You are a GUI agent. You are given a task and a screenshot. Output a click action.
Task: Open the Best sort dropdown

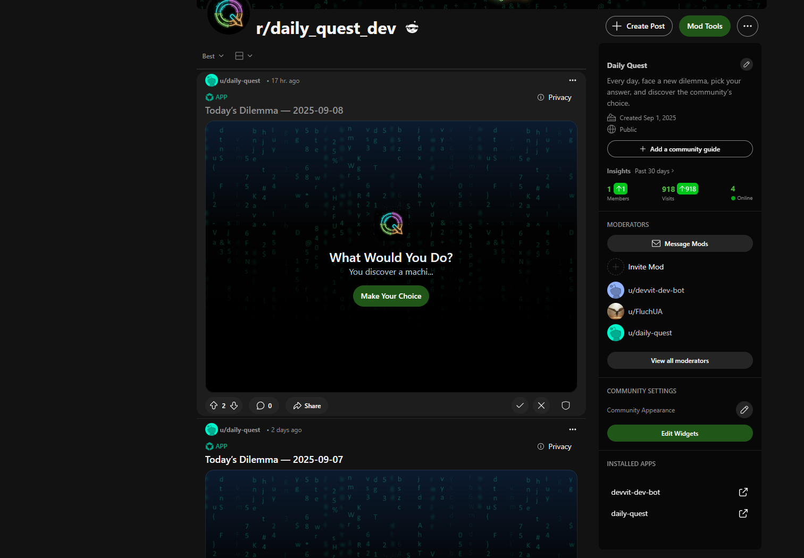click(213, 56)
